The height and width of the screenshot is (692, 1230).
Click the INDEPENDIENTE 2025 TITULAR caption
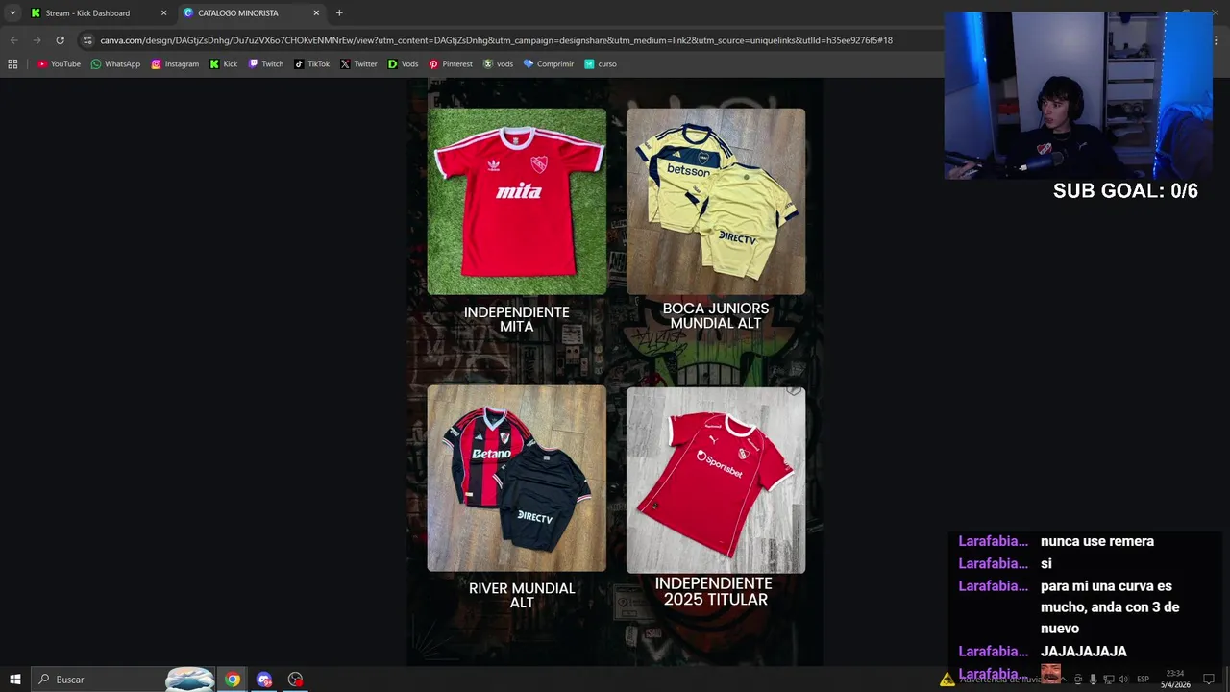click(714, 591)
